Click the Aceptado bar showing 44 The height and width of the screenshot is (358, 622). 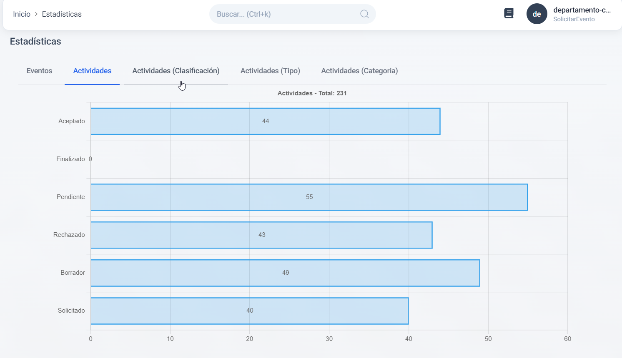(265, 122)
